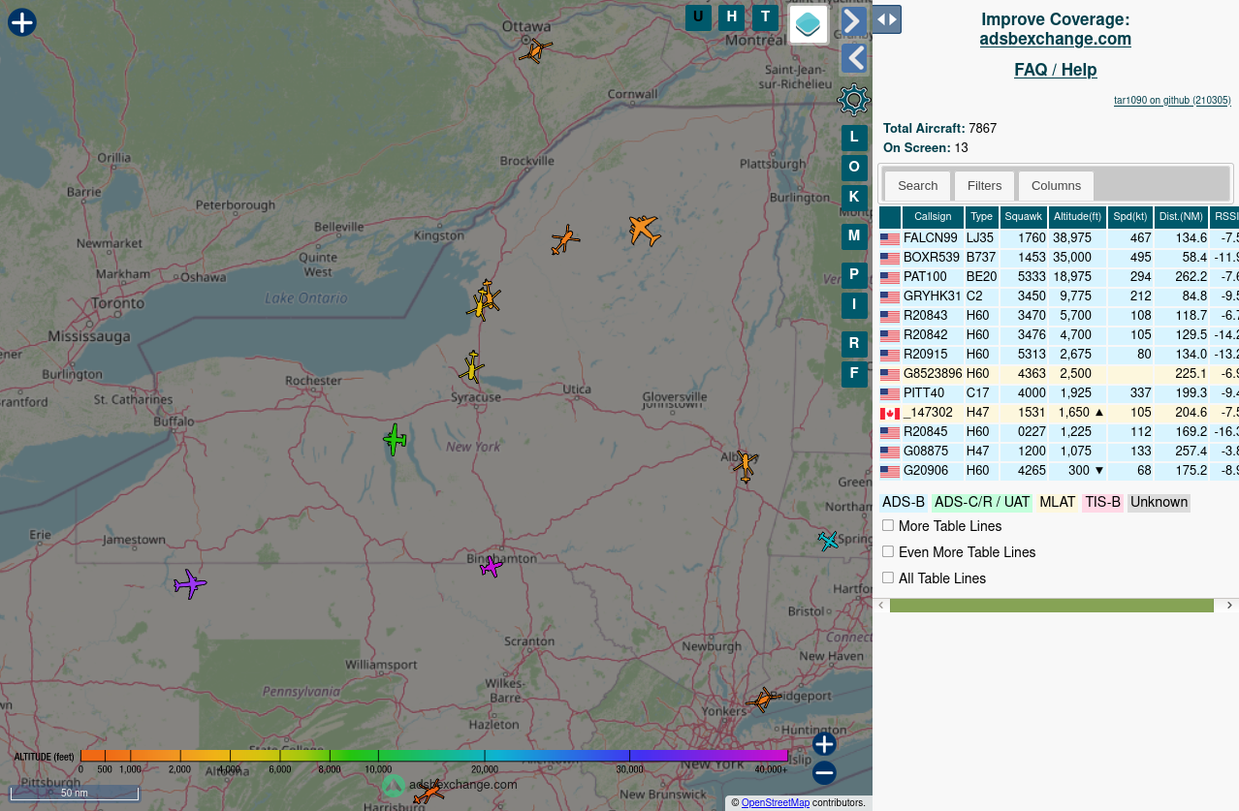Sort table by Altitude(ft) column
The height and width of the screenshot is (811, 1239).
[1078, 217]
